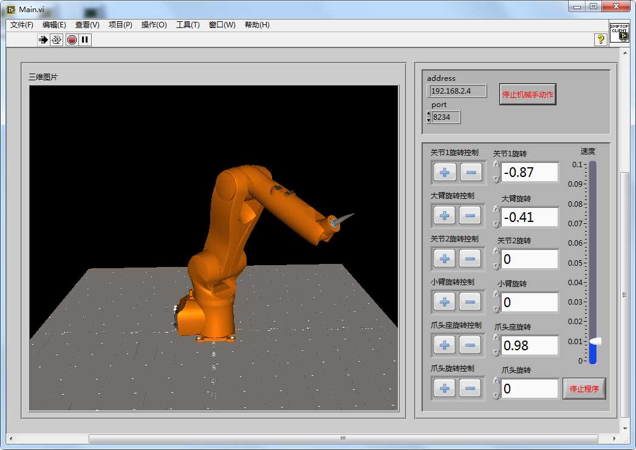Open the 编辑(E) menu

pos(54,25)
